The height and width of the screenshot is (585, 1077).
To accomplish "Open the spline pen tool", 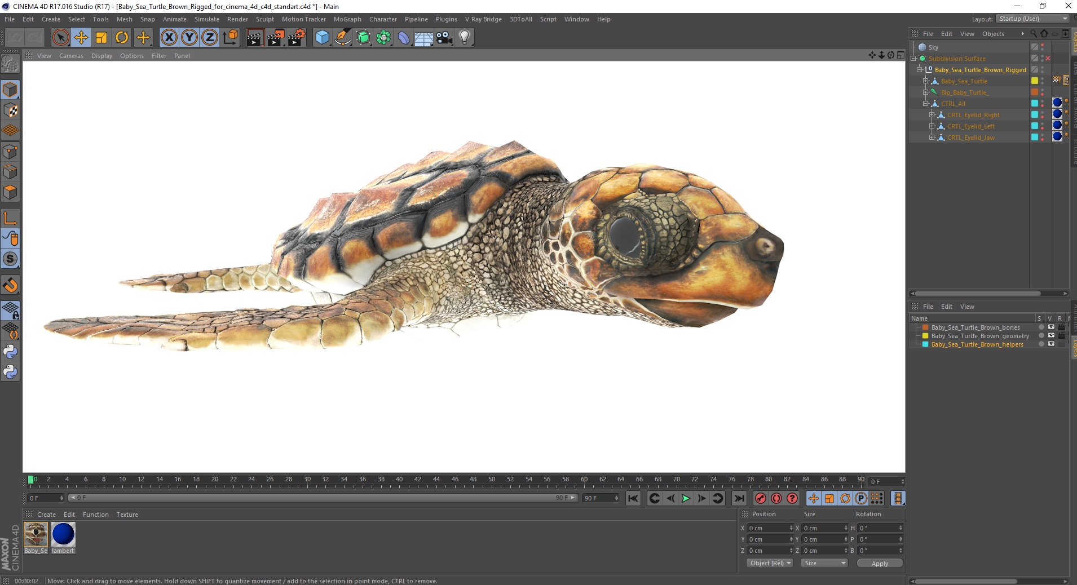I will point(343,38).
